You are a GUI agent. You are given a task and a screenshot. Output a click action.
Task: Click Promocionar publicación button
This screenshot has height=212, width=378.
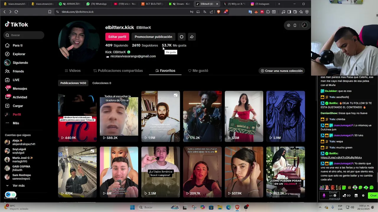point(153,37)
